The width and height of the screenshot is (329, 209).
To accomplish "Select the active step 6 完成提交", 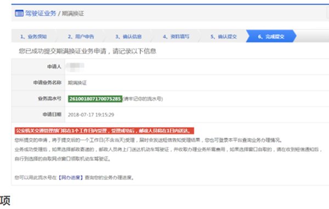I will [x=271, y=36].
